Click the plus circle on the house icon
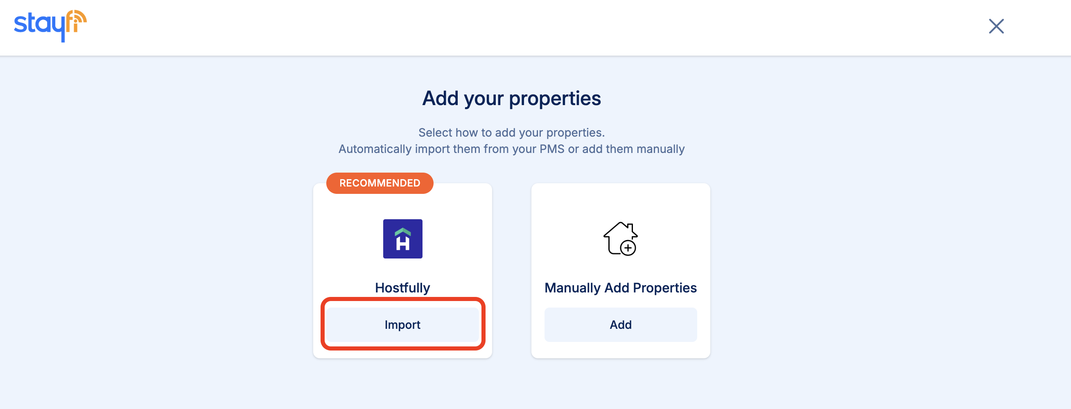This screenshot has height=409, width=1071. point(628,248)
